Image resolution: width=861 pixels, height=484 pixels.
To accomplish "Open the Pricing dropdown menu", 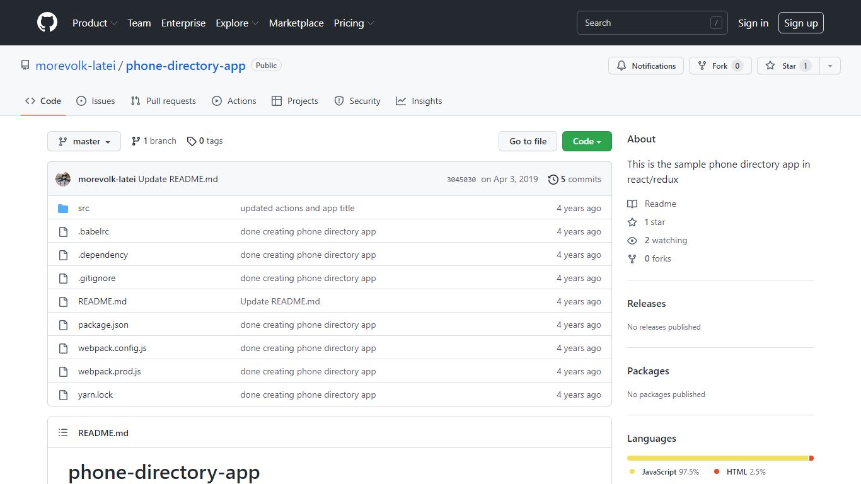I will 354,23.
